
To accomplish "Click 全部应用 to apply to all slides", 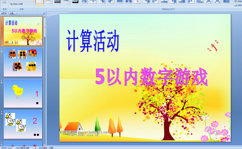I will [x=238, y=5].
